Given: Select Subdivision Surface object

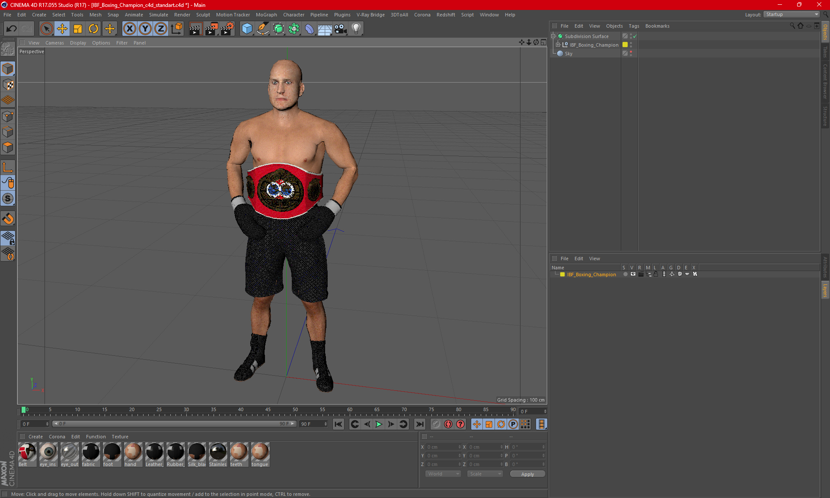Looking at the screenshot, I should pos(587,36).
